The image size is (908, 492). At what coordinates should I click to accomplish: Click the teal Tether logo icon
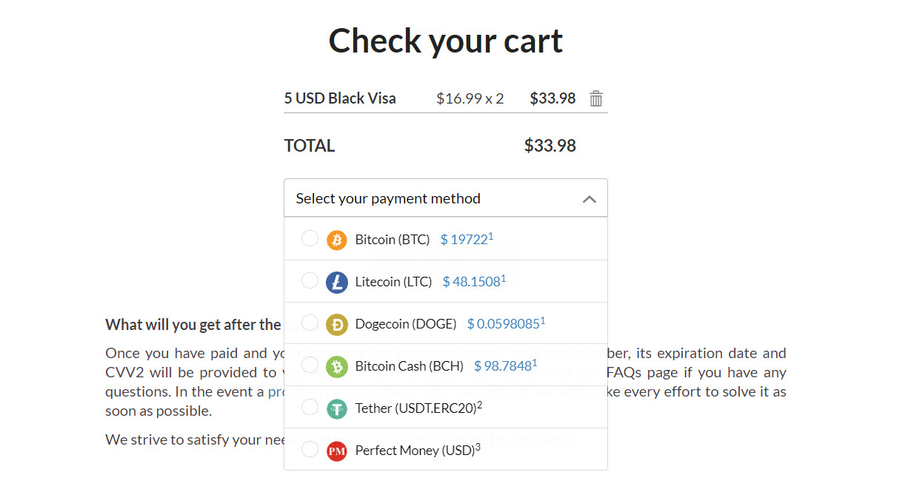(x=336, y=408)
